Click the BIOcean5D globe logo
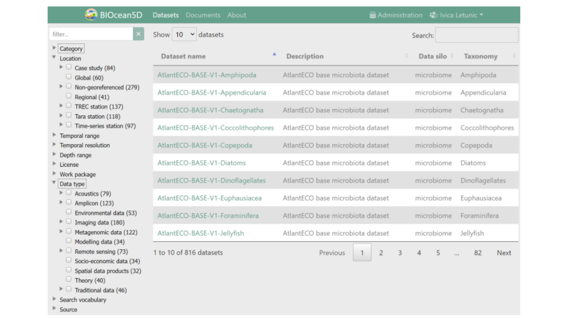Screen dimensions: 568x319 (x=91, y=15)
